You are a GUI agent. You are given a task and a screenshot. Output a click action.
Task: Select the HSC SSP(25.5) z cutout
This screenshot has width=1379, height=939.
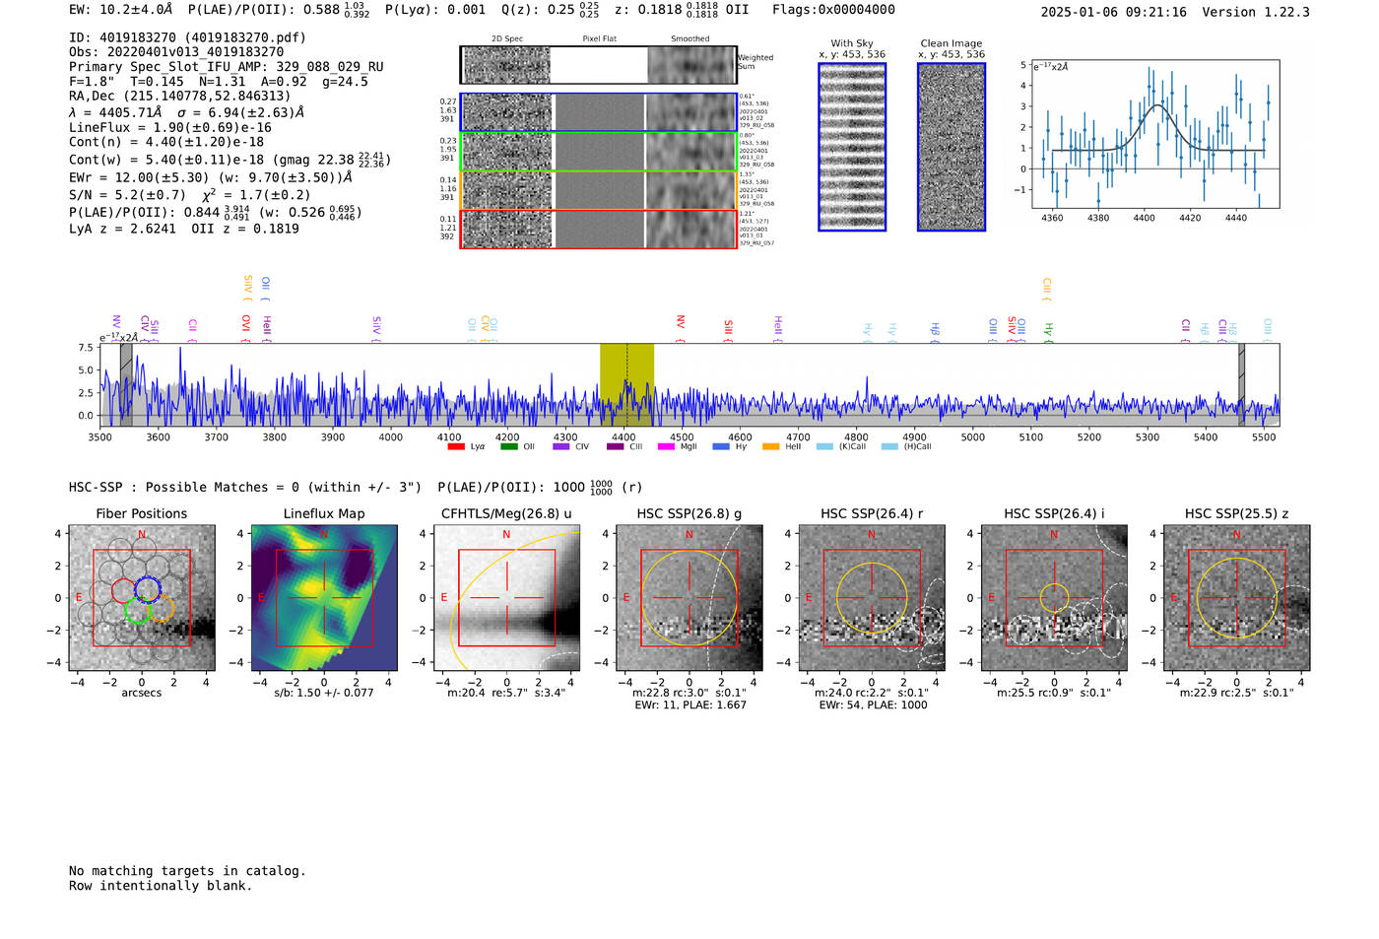[x=1237, y=598]
